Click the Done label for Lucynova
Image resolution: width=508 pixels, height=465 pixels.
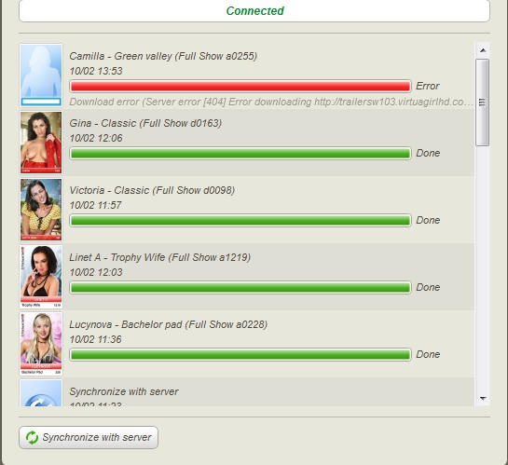[428, 354]
